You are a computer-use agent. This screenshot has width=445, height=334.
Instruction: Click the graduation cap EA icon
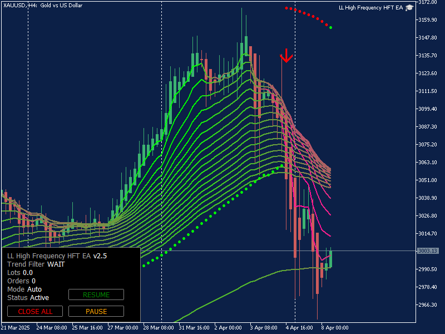pyautogui.click(x=409, y=8)
